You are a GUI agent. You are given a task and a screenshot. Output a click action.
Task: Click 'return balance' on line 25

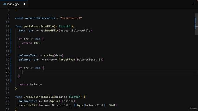30,84
